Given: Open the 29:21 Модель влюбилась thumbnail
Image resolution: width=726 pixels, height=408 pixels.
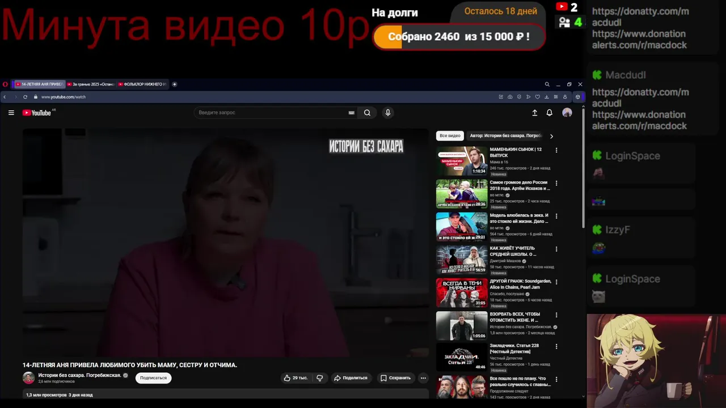Looking at the screenshot, I should (462, 227).
